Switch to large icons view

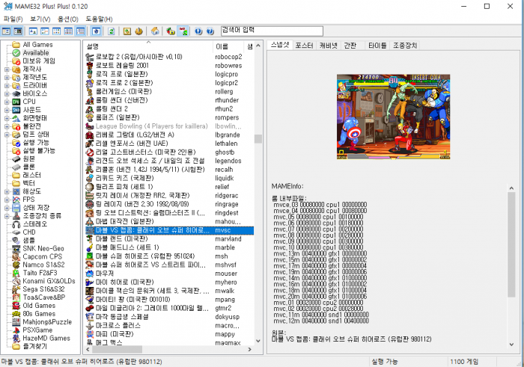(x=33, y=31)
